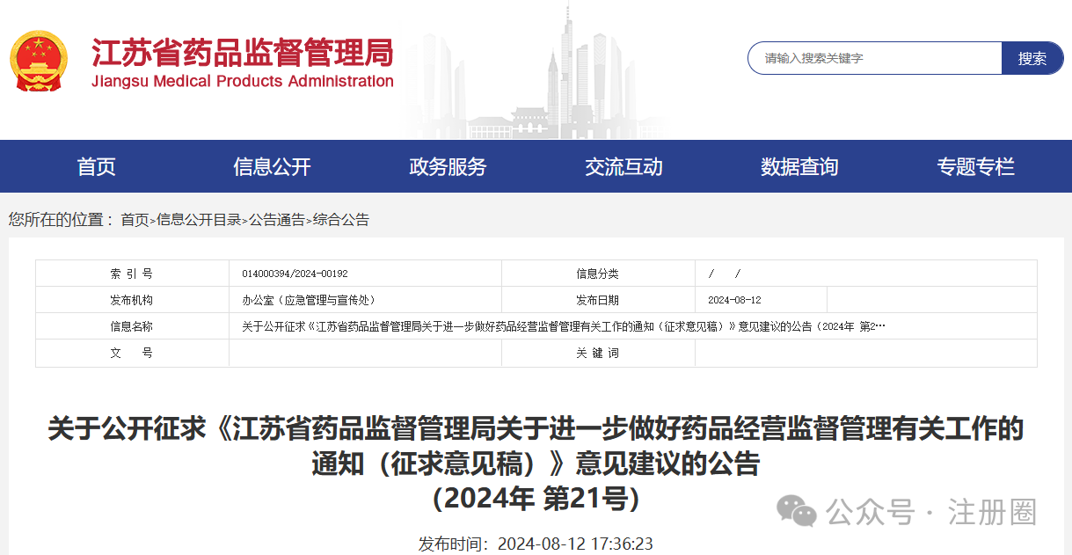1072x555 pixels.
Task: Click the 公告通告 breadcrumb link
Action: pyautogui.click(x=277, y=220)
